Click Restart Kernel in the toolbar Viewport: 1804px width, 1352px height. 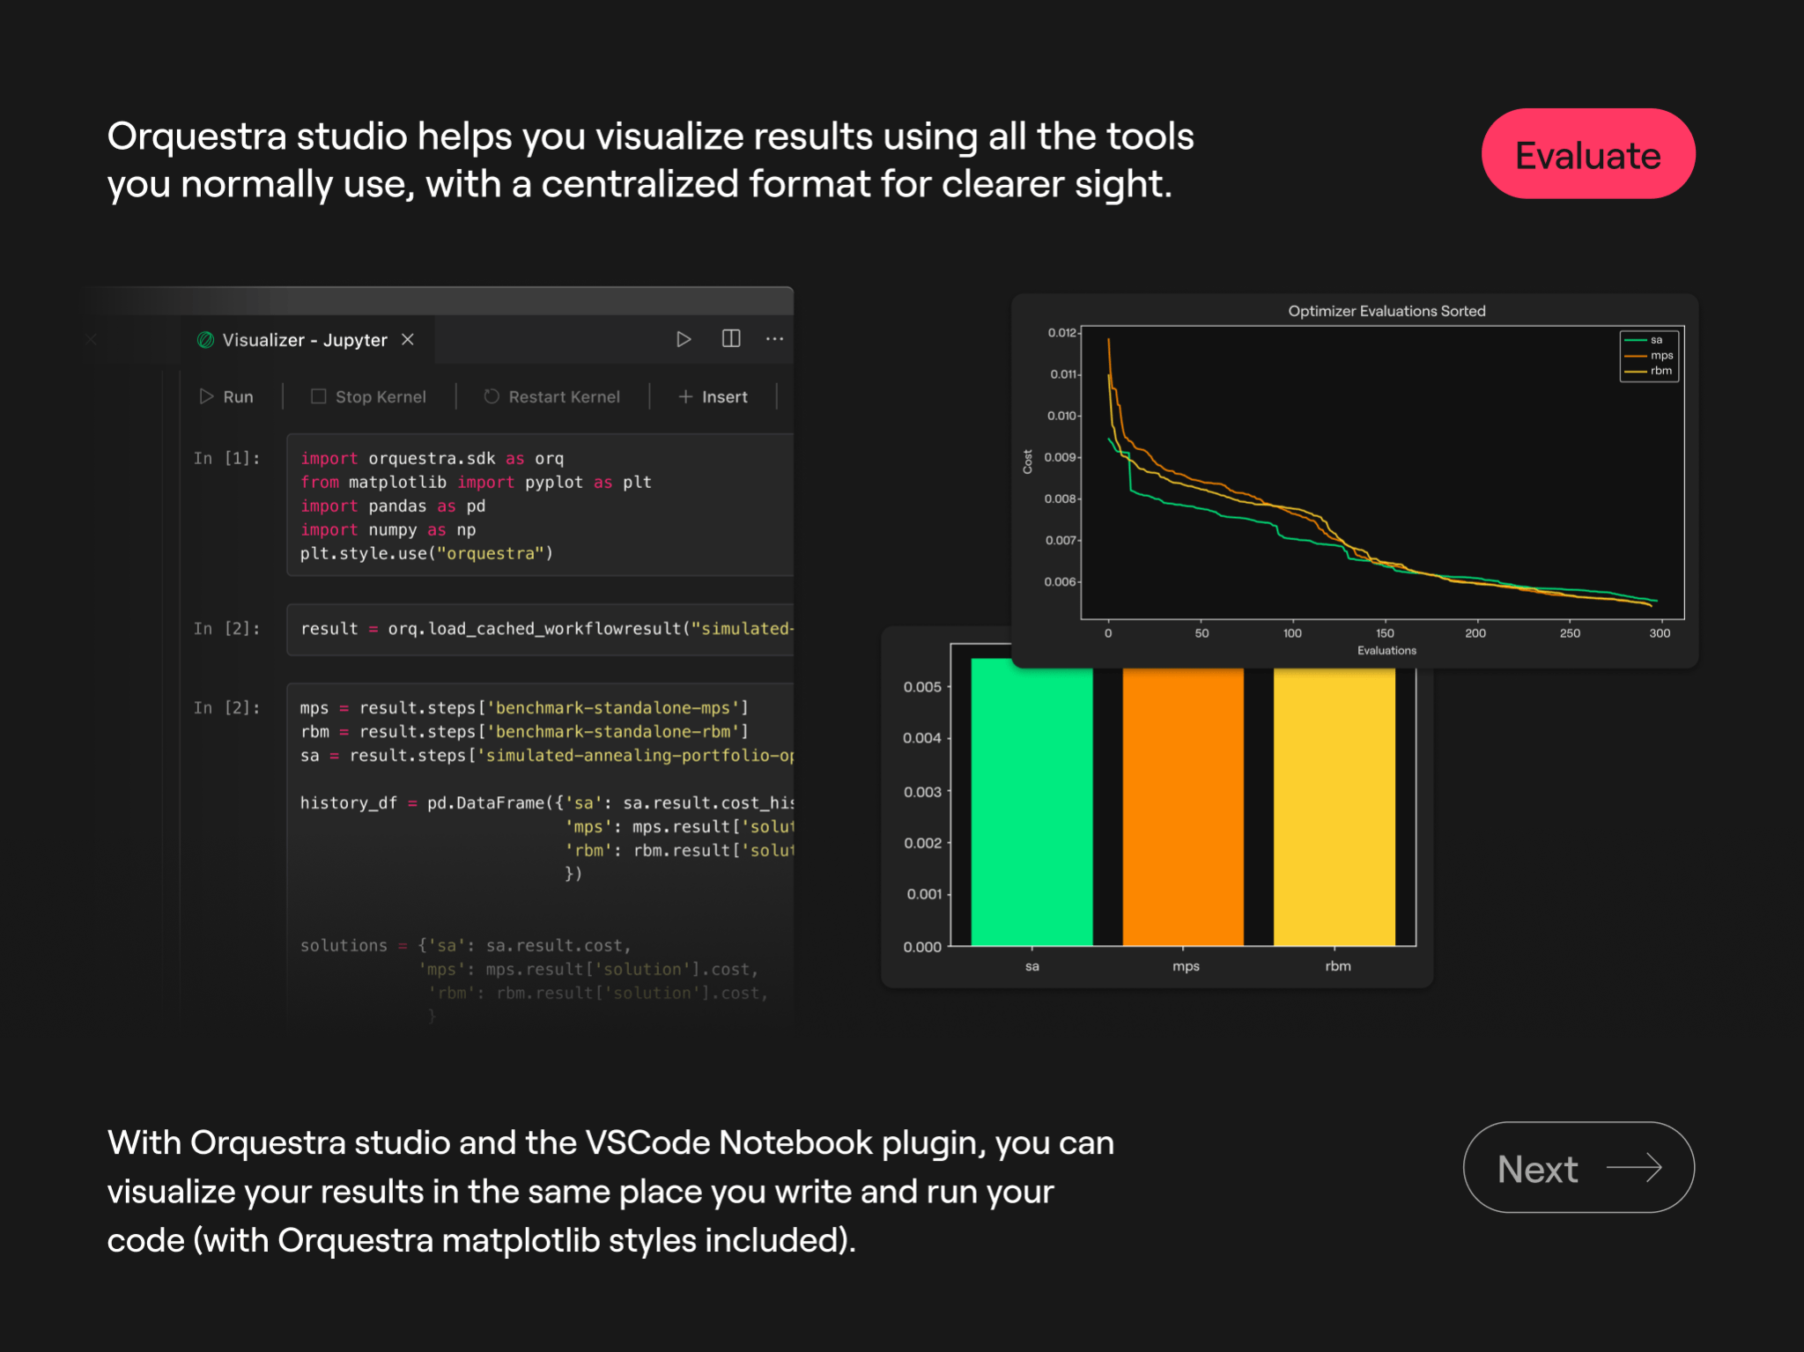(552, 397)
